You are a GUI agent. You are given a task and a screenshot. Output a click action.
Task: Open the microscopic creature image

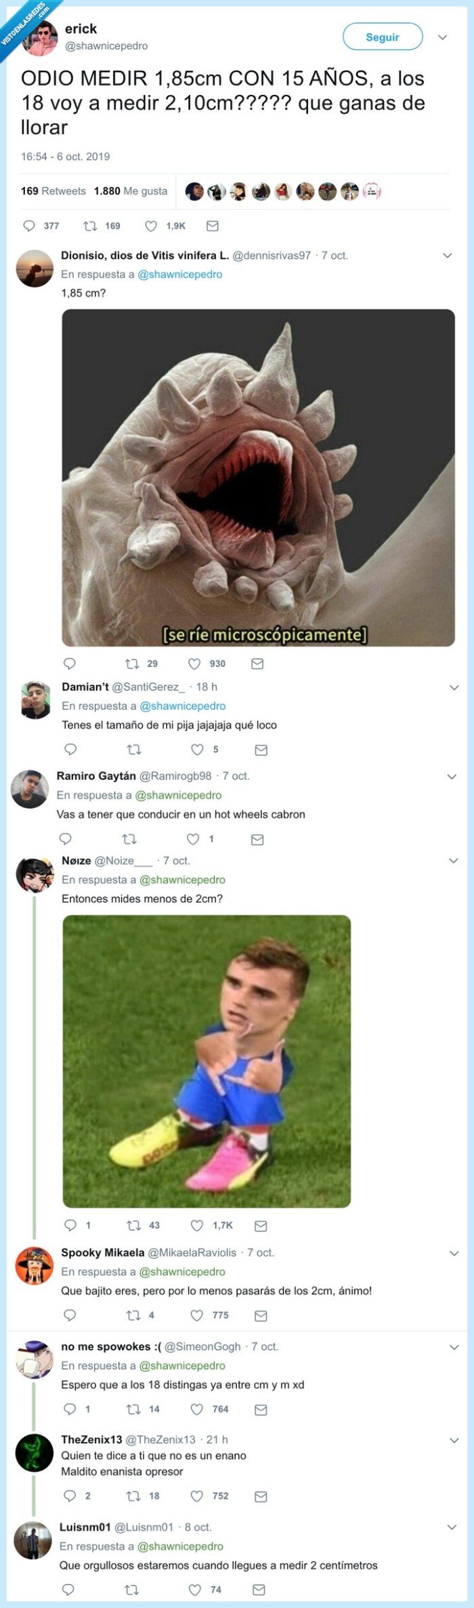tap(258, 478)
